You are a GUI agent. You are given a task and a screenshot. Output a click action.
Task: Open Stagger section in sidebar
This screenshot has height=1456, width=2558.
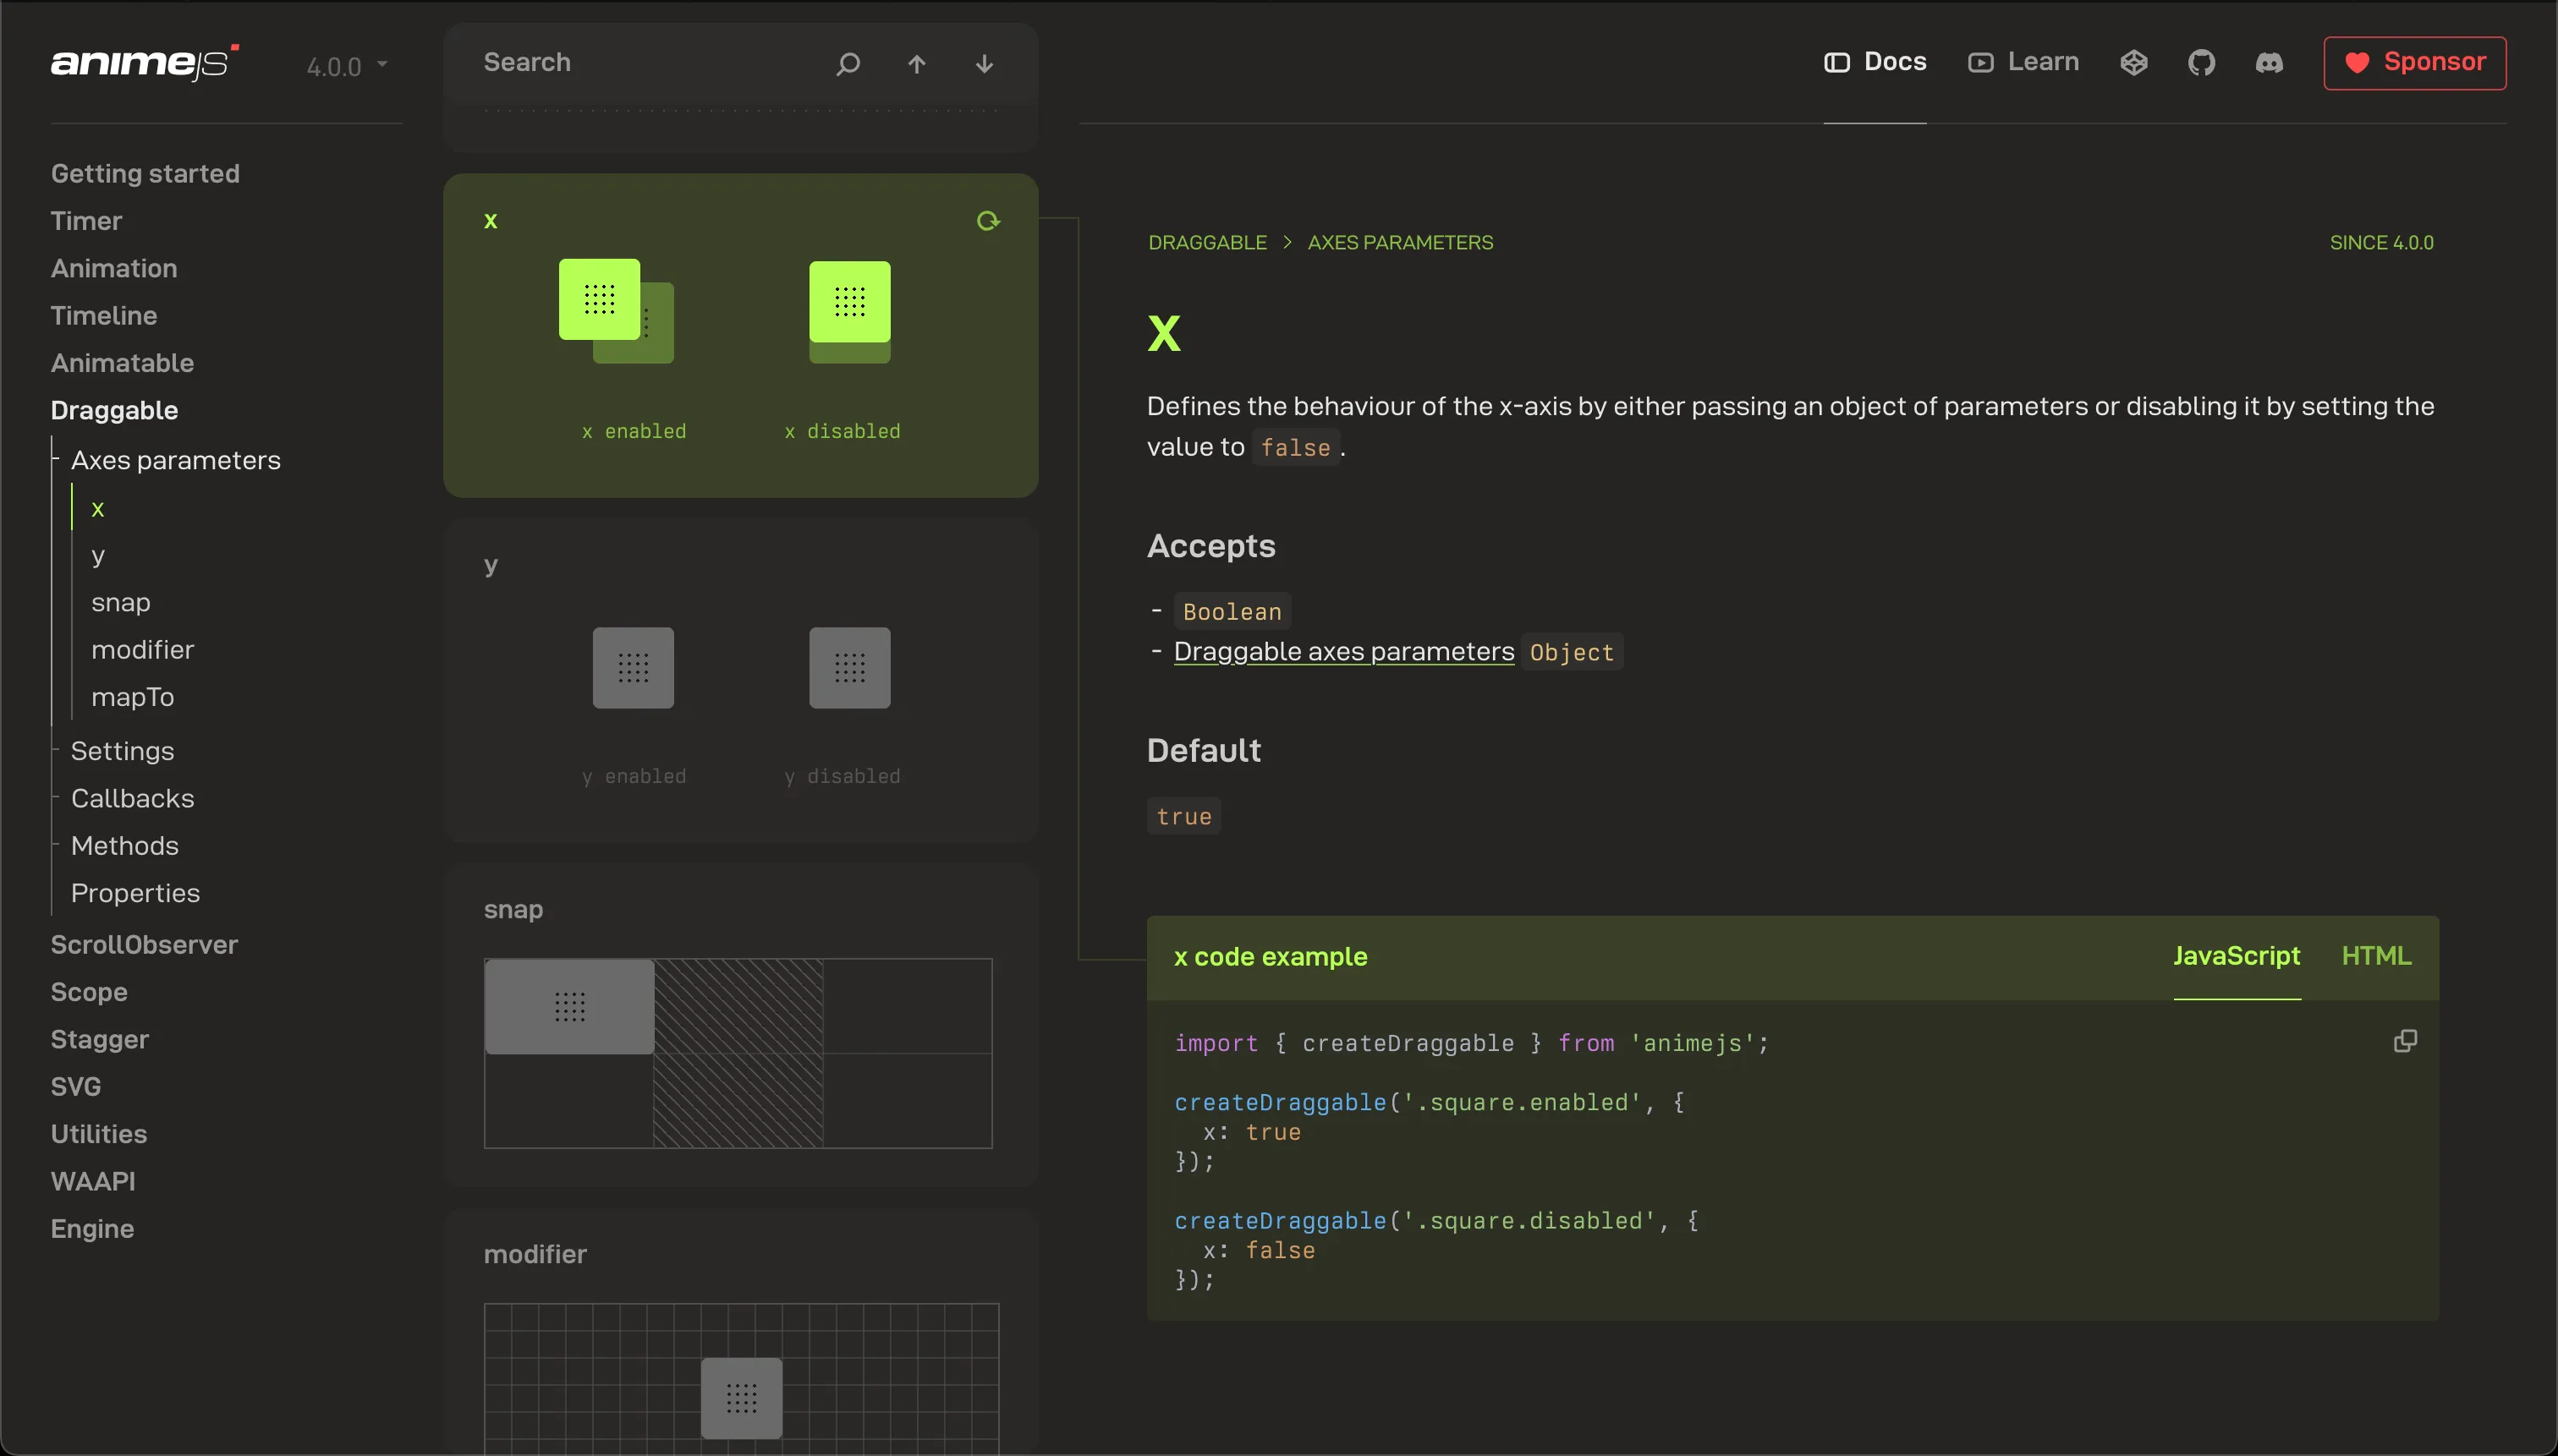99,1039
